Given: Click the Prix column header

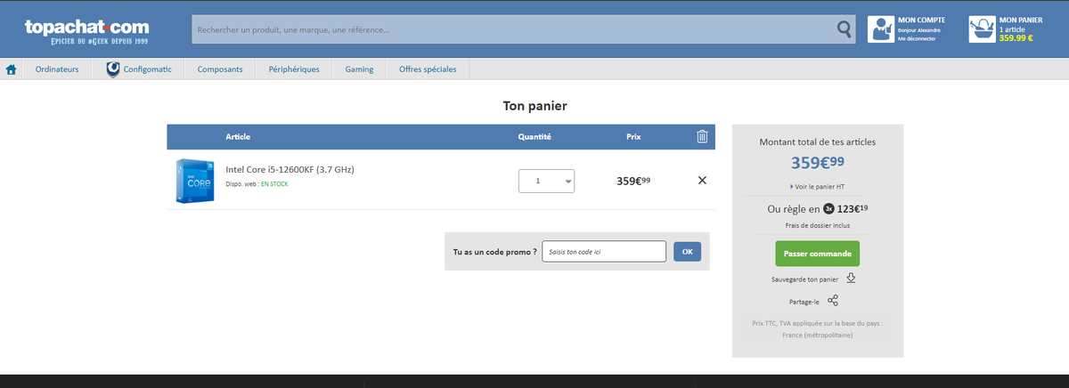Looking at the screenshot, I should point(633,137).
